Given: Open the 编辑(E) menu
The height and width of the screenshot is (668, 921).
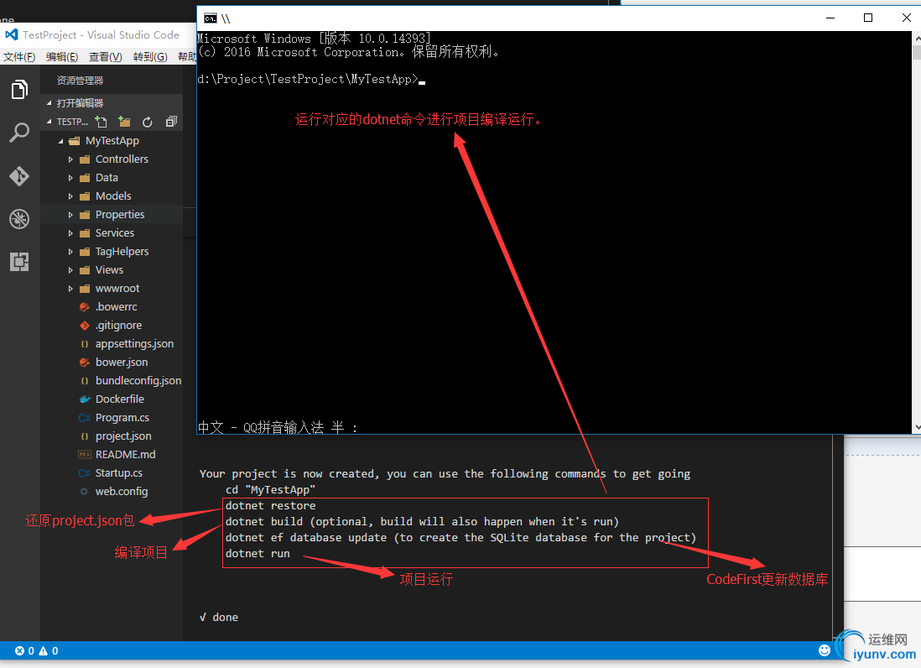Looking at the screenshot, I should [62, 56].
